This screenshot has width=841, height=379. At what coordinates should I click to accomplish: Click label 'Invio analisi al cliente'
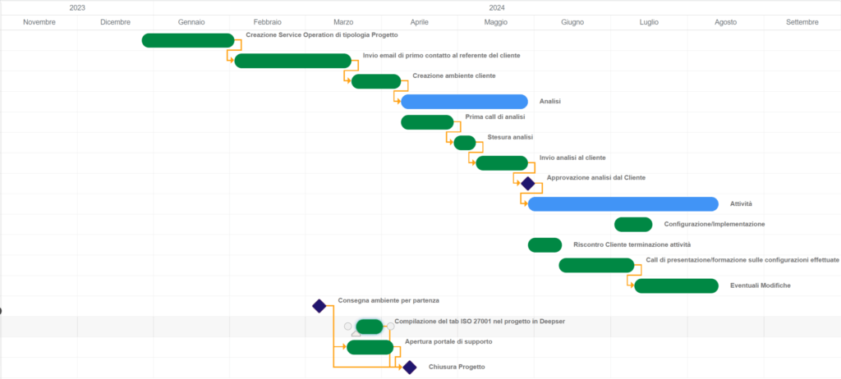(x=572, y=158)
